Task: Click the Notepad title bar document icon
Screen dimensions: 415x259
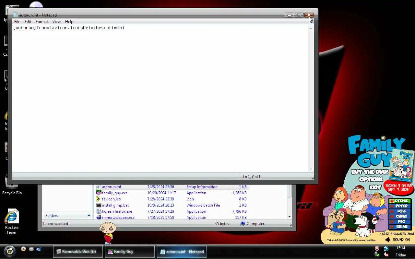Action: [x=15, y=15]
